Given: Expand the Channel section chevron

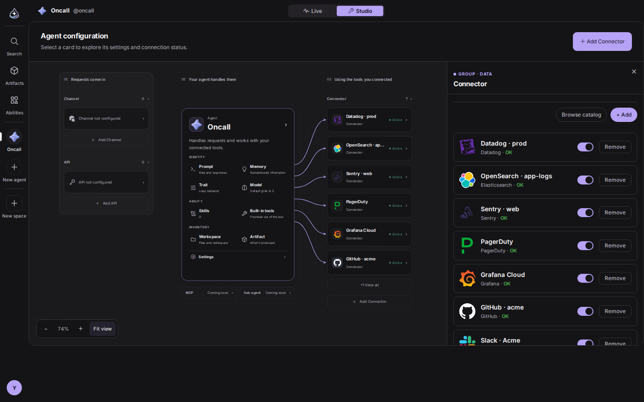Looking at the screenshot, I should pos(148,99).
